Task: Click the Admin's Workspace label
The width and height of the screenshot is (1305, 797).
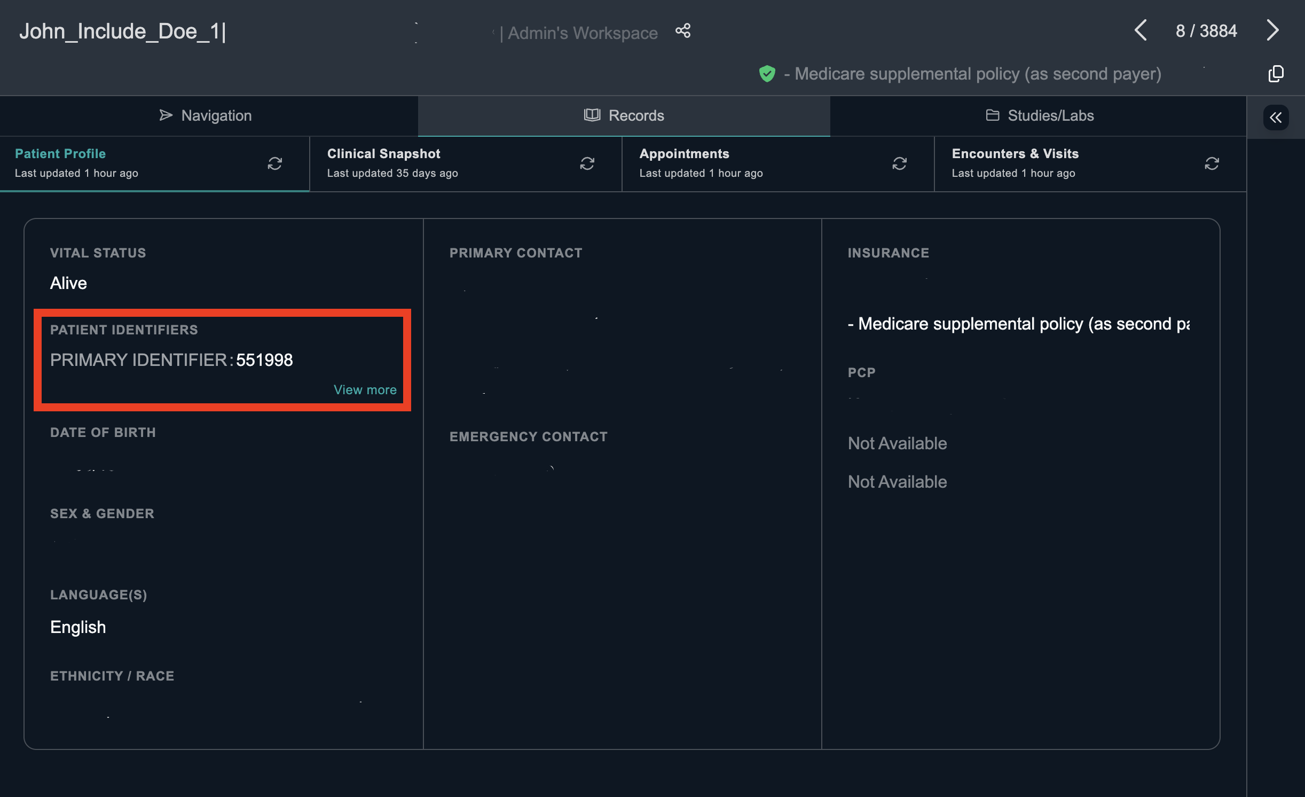Action: point(583,33)
